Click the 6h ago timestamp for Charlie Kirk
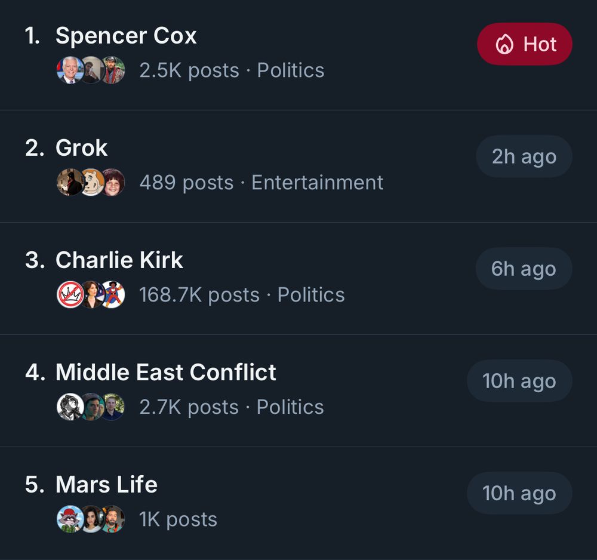The width and height of the screenshot is (597, 560). point(522,269)
